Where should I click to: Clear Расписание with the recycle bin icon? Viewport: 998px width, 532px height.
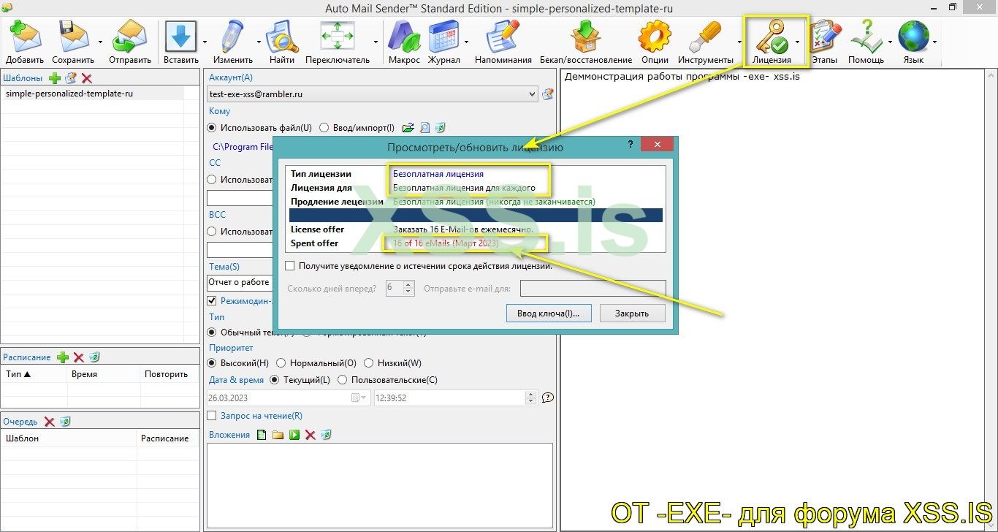94,357
